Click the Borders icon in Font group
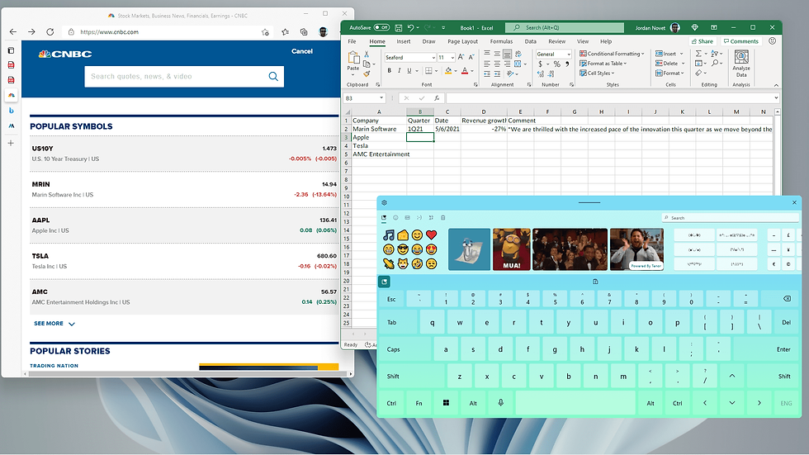This screenshot has height=455, width=809. tap(428, 71)
